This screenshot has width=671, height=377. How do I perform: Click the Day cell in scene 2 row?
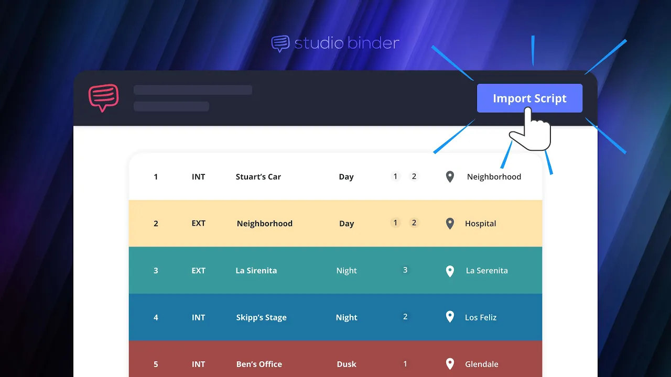(347, 224)
